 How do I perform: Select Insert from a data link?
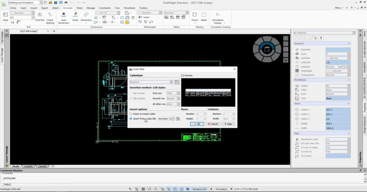131,119
